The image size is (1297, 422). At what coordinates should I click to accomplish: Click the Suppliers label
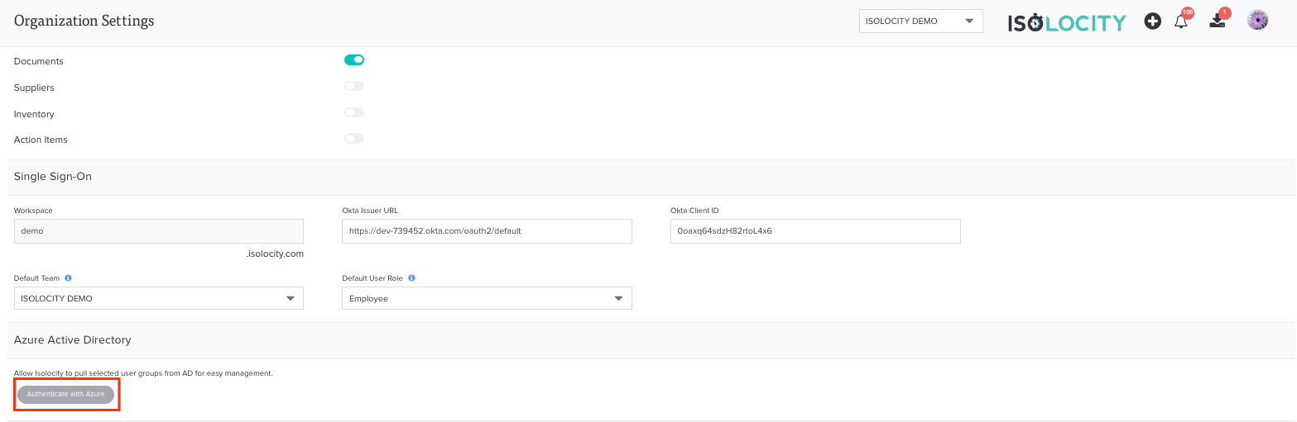(x=34, y=88)
